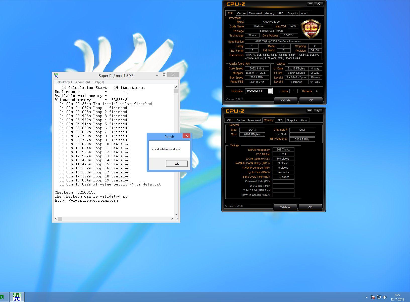Switch to Mainboard tab in the top CPU-Z window
This screenshot has height=302, width=410.
[255, 13]
